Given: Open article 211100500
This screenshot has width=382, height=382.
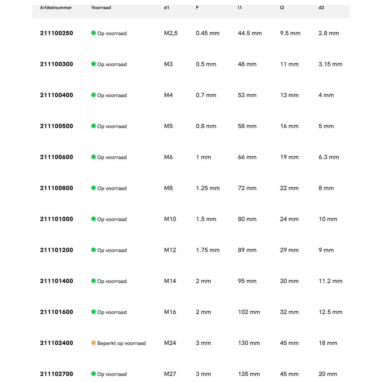Looking at the screenshot, I should (57, 126).
